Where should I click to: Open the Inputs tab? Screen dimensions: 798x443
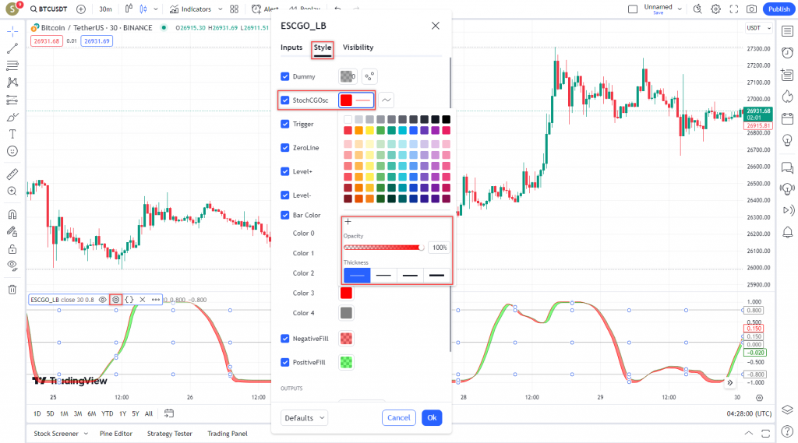(291, 47)
